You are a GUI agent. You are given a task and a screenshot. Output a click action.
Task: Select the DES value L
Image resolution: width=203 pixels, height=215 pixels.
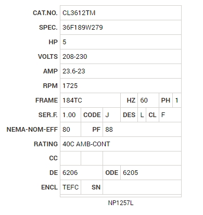pos(142,115)
